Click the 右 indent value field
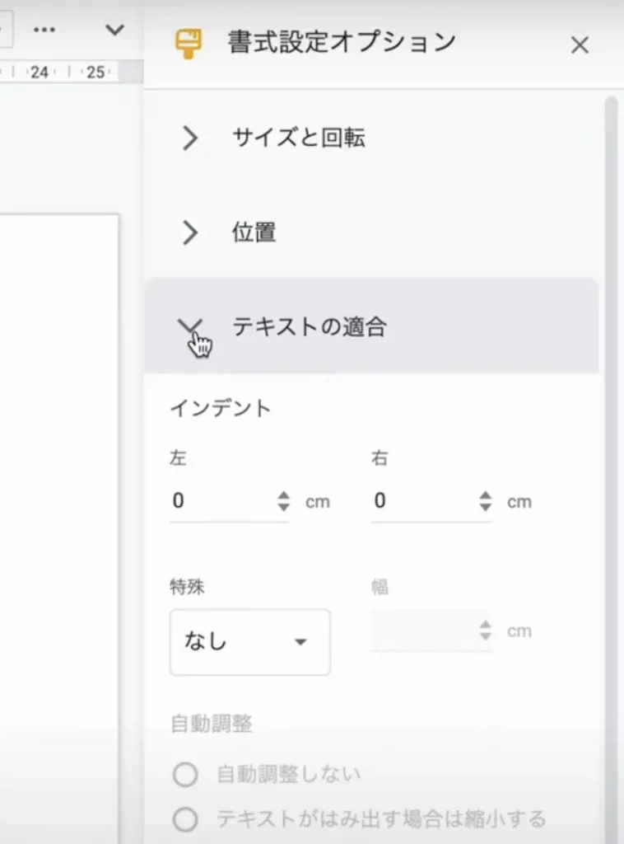624x844 pixels. tap(424, 501)
